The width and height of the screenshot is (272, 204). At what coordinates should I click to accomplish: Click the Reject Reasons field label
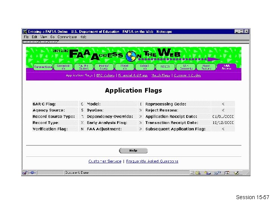(x=162, y=110)
